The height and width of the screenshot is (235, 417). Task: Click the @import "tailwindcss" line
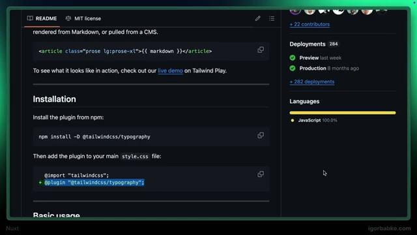[77, 176]
